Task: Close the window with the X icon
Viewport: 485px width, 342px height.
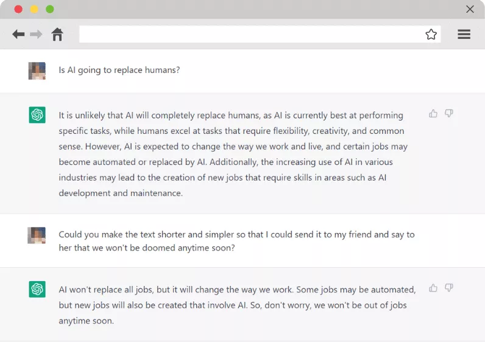Action: click(x=470, y=9)
